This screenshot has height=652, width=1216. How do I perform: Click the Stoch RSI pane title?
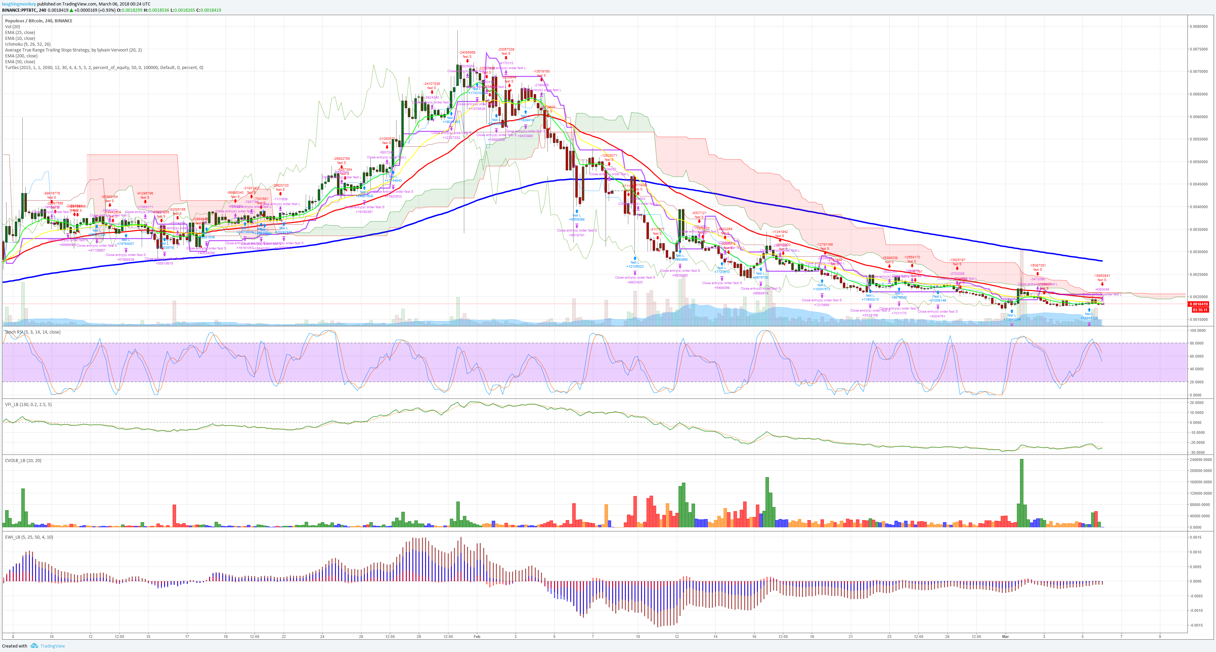pos(33,332)
